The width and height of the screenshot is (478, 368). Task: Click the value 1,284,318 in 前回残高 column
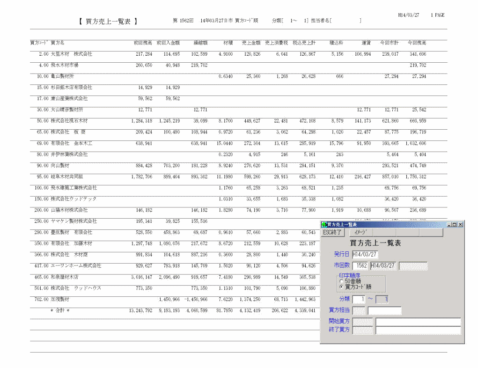pos(142,121)
